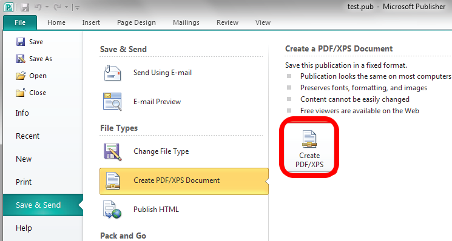
Task: Click the Save As icon in sidebar
Action: [21, 59]
